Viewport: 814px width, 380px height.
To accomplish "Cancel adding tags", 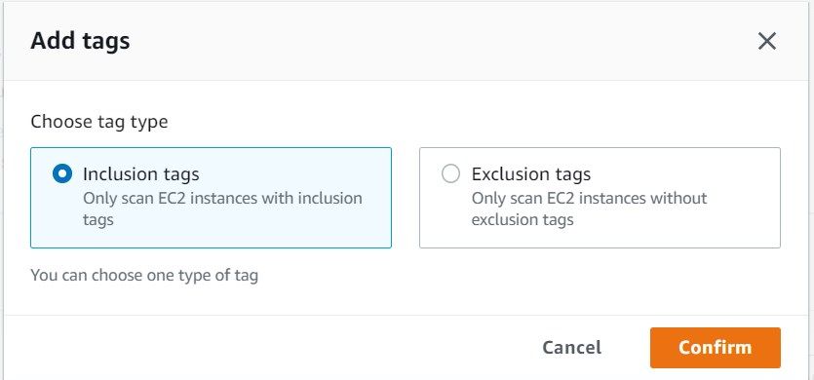I will (571, 347).
